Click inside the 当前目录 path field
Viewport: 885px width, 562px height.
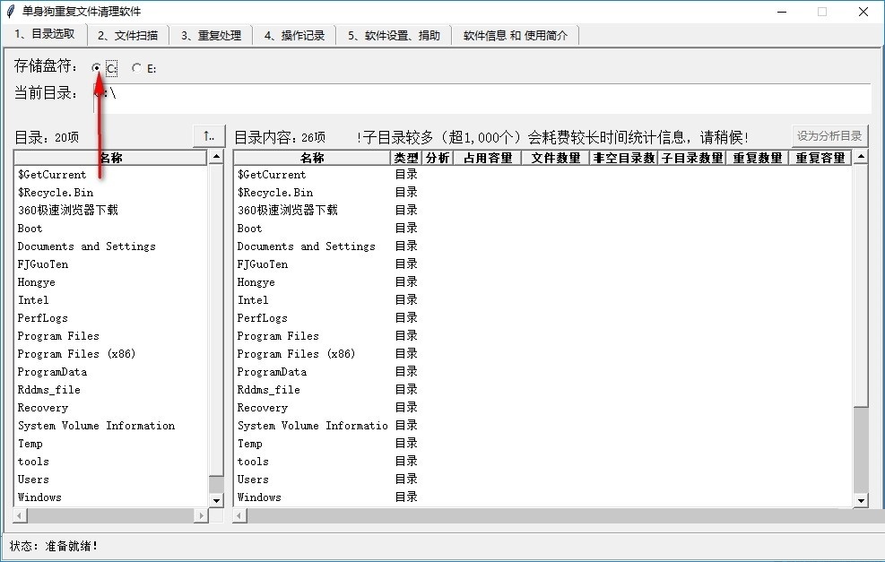[x=448, y=97]
